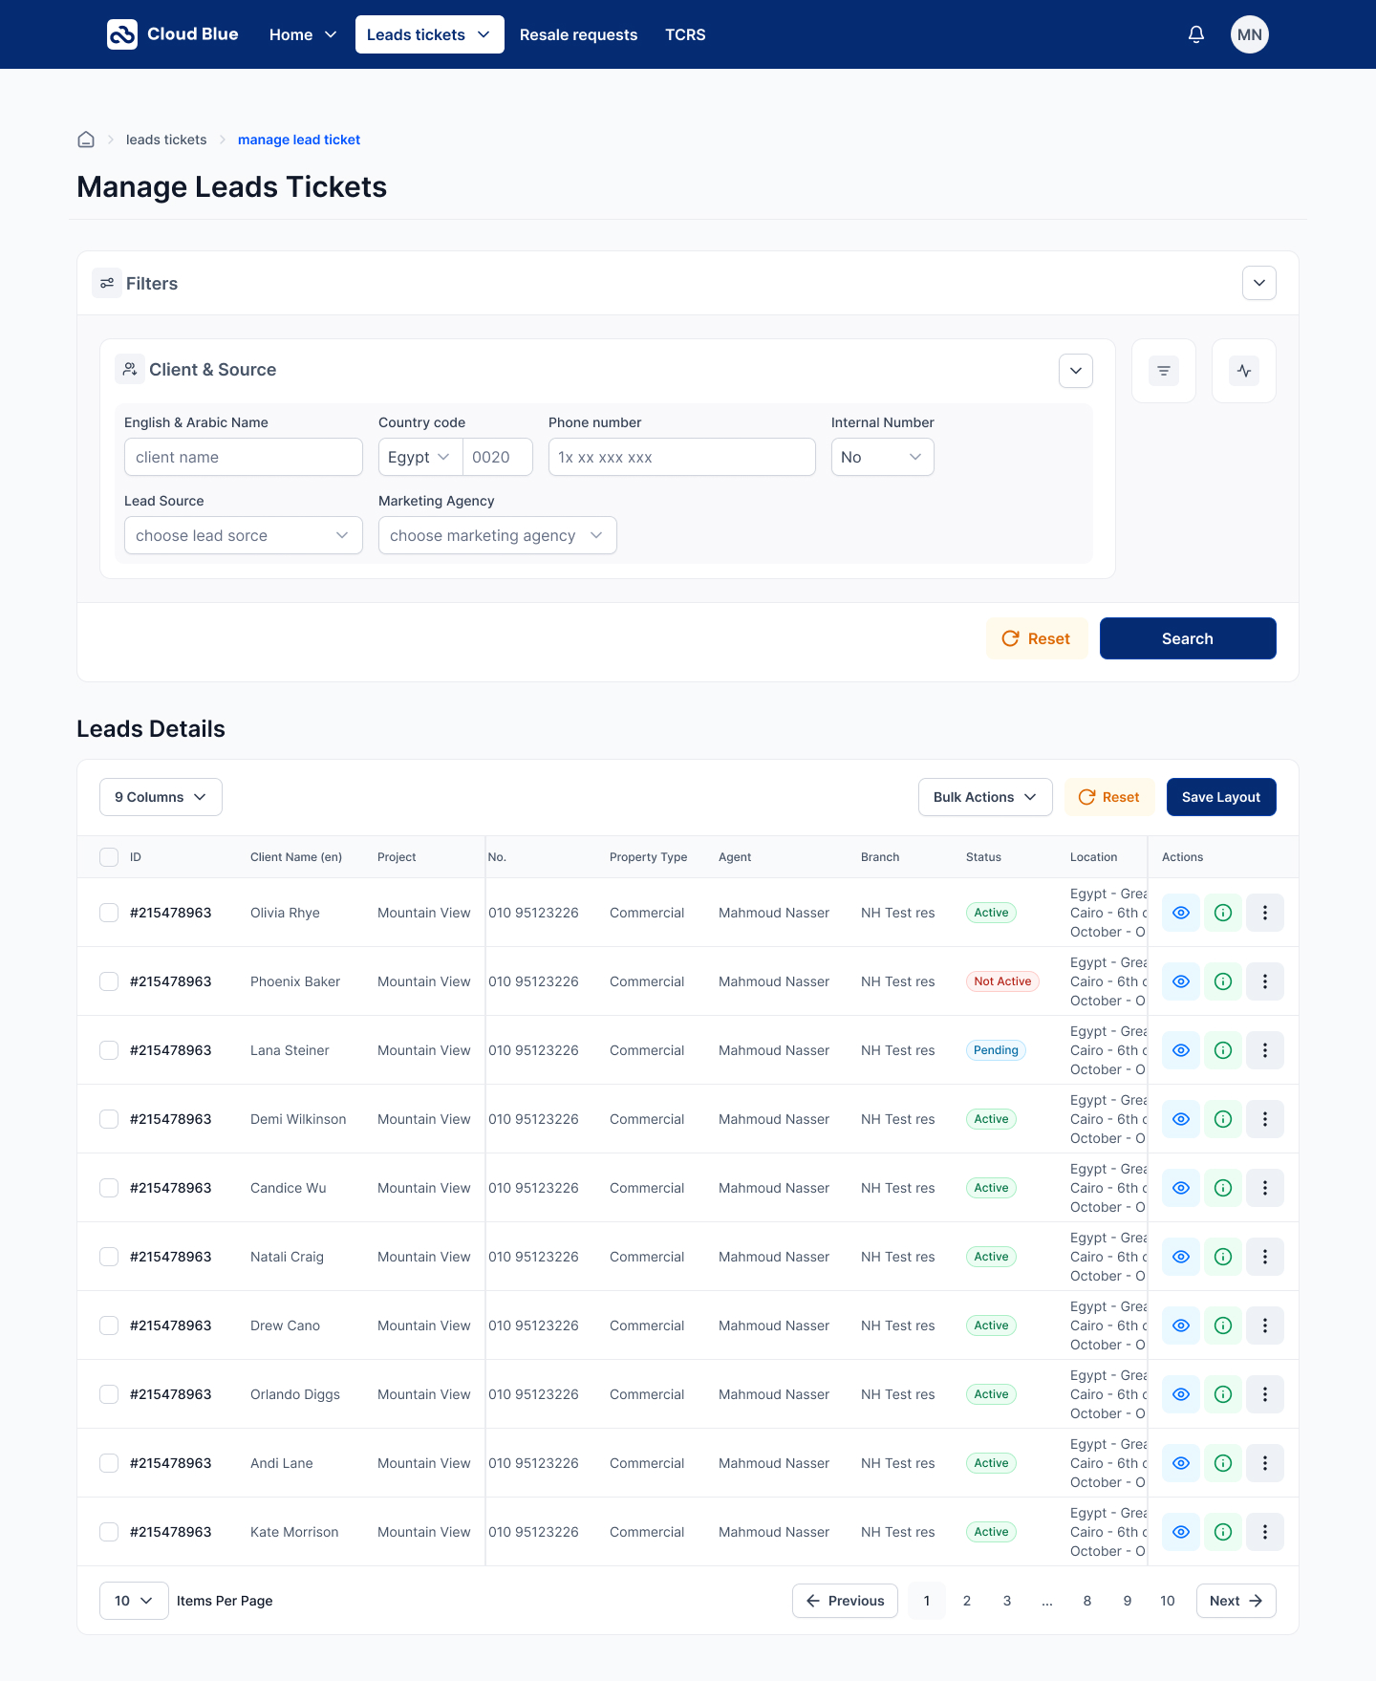Click the Not Active status badge
Image resolution: width=1376 pixels, height=1681 pixels.
tap(1002, 981)
